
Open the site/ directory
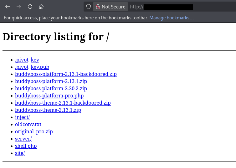[x=20, y=153]
